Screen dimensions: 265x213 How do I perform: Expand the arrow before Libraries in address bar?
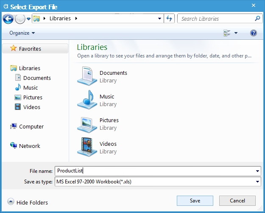click(45, 18)
